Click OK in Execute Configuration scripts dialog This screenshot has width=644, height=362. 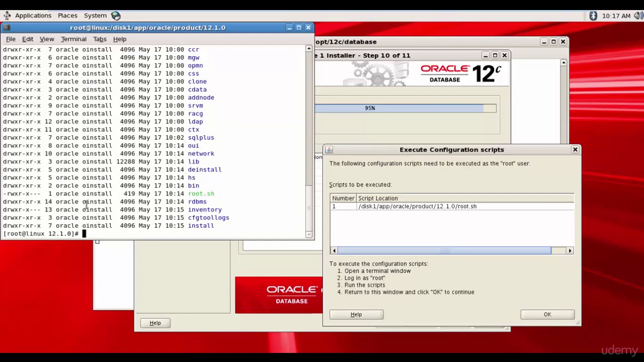click(547, 314)
